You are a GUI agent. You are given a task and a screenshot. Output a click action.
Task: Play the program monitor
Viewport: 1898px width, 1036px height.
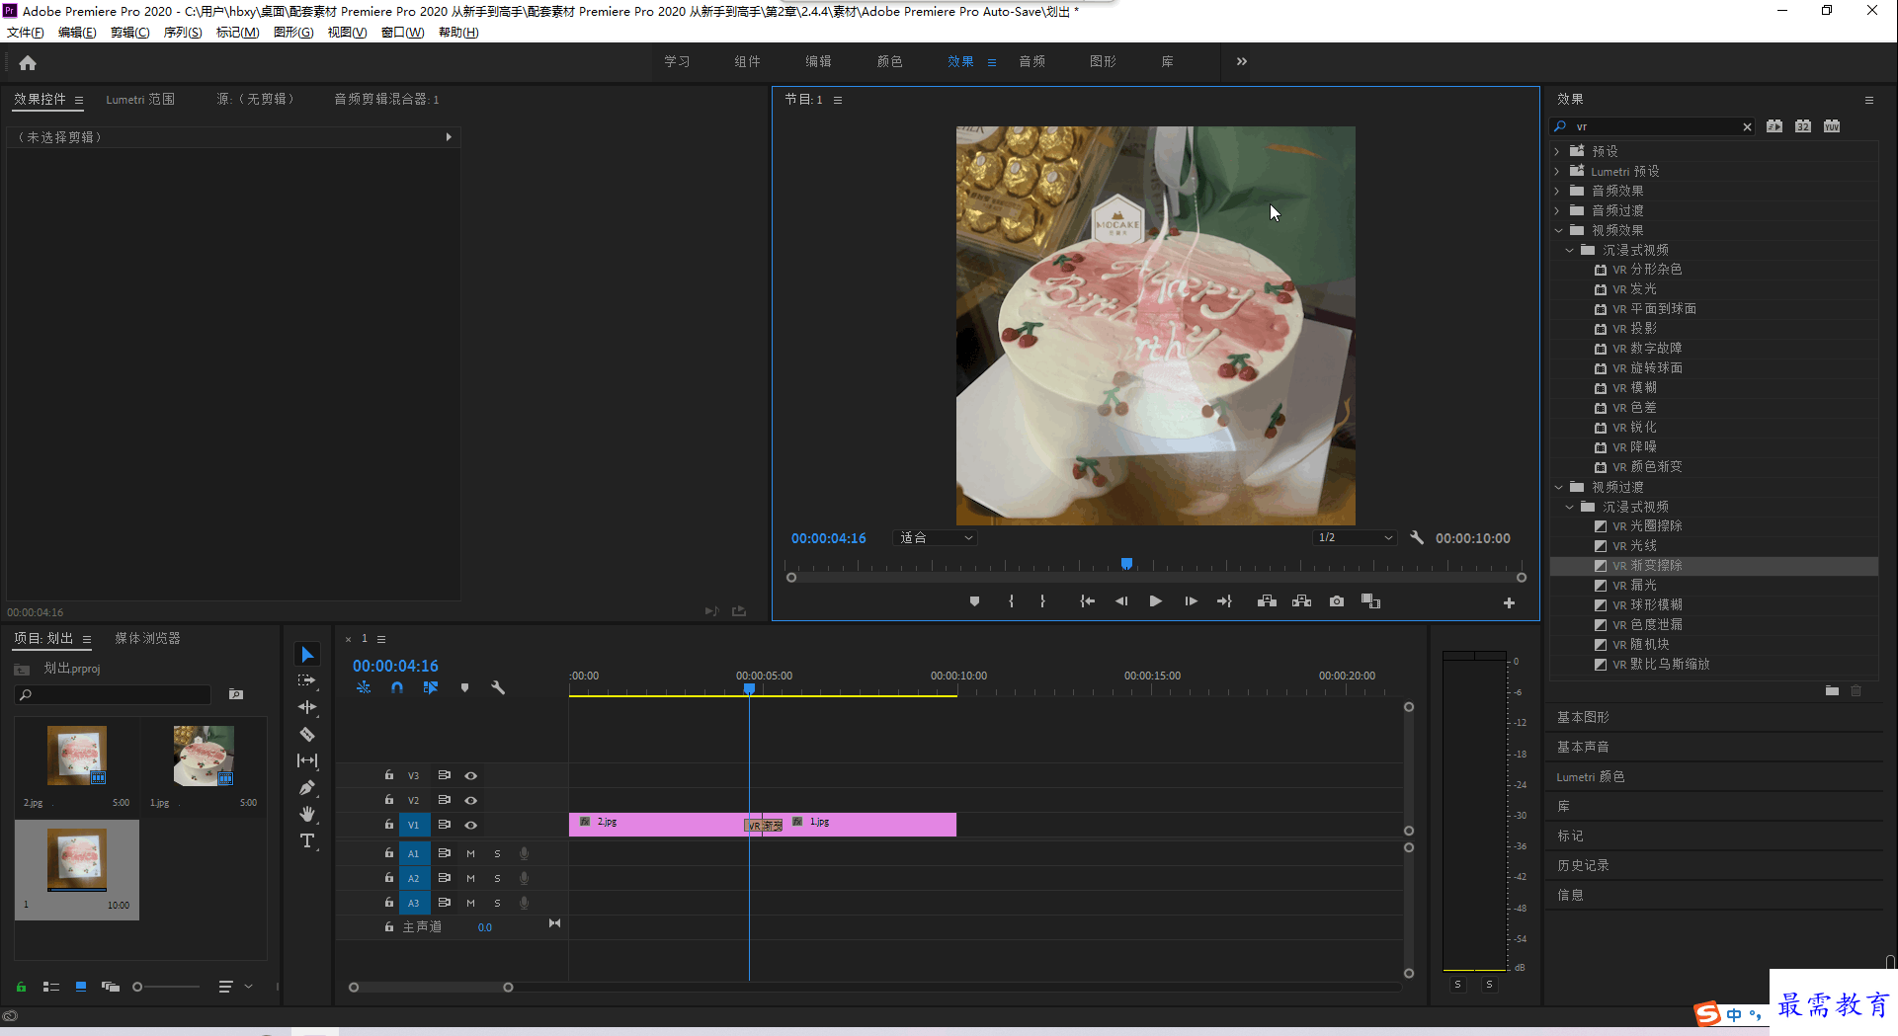(1155, 601)
